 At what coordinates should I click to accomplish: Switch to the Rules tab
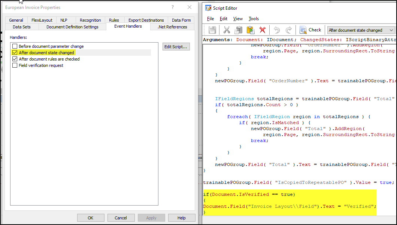[114, 20]
